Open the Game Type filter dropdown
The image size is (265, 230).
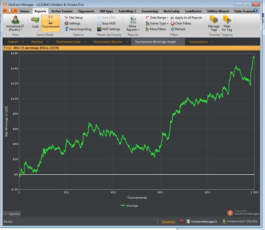(157, 24)
